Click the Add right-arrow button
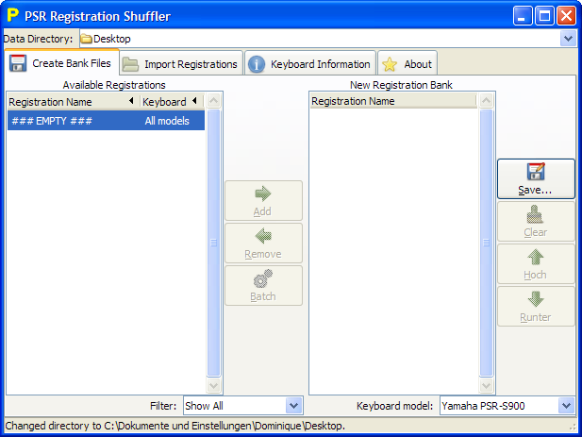This screenshot has height=437, width=582. (263, 201)
